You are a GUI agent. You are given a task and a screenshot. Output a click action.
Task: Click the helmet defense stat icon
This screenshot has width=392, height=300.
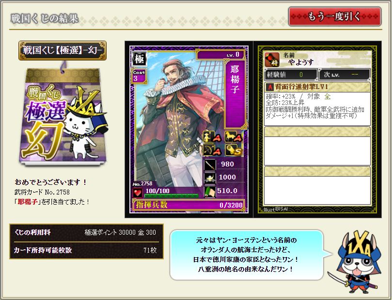click(x=210, y=178)
